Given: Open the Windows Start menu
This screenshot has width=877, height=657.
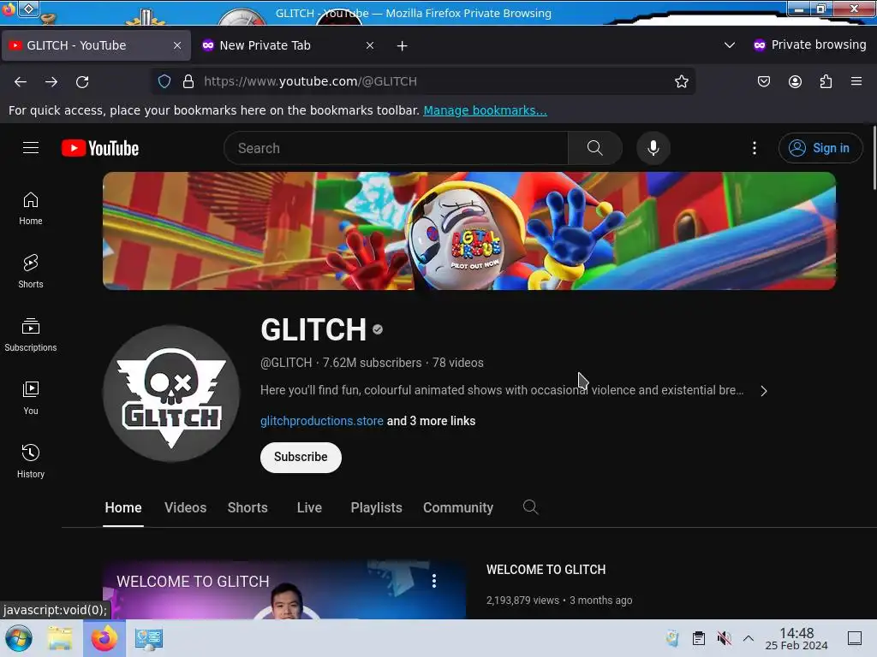Looking at the screenshot, I should [18, 638].
